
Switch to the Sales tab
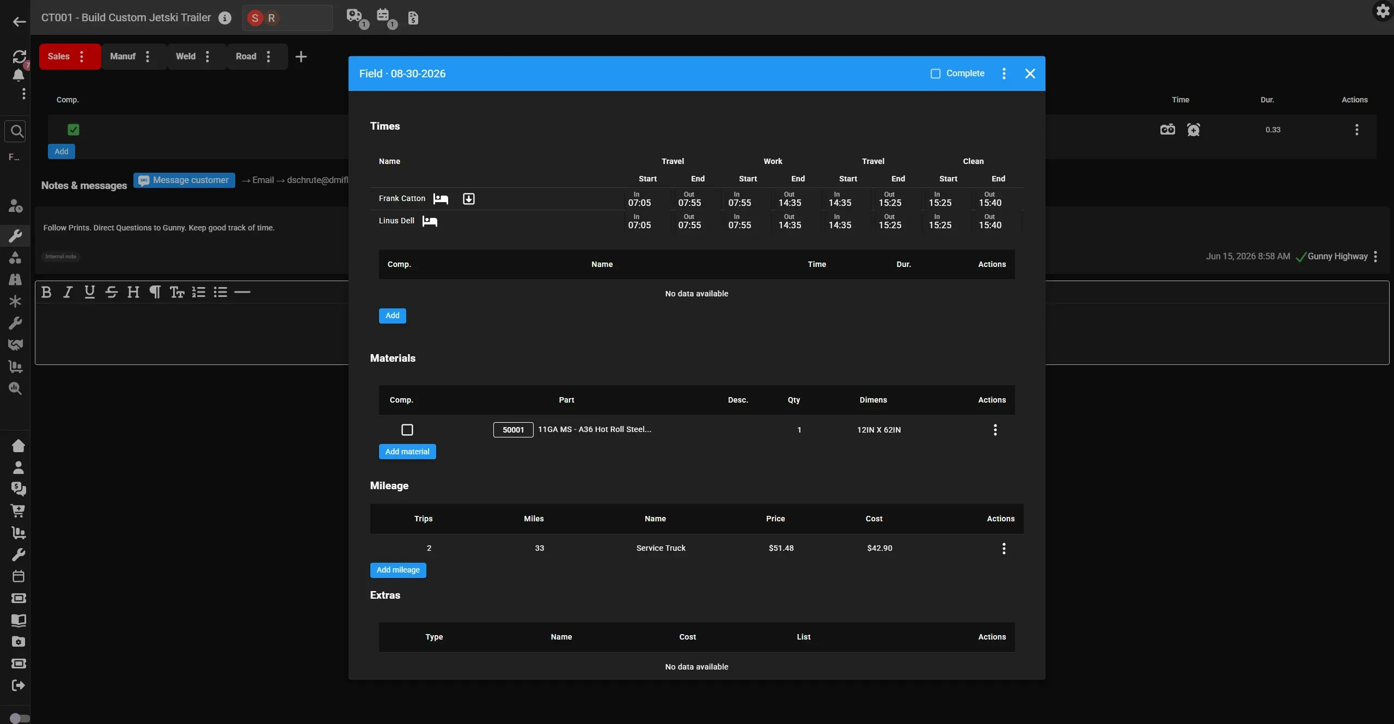pyautogui.click(x=59, y=57)
